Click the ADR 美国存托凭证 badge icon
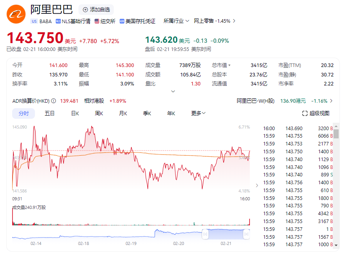This screenshot has height=254, width=341. click(x=122, y=21)
